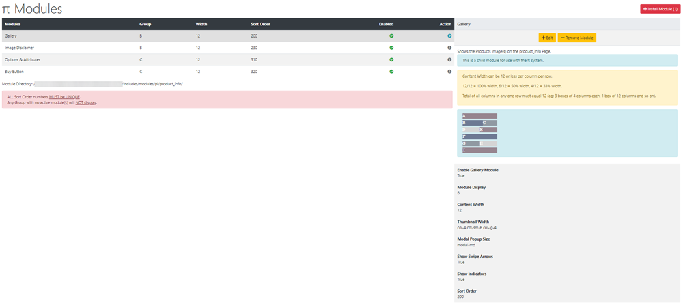The image size is (683, 307).
Task: Click sort order value 320
Action: 254,72
